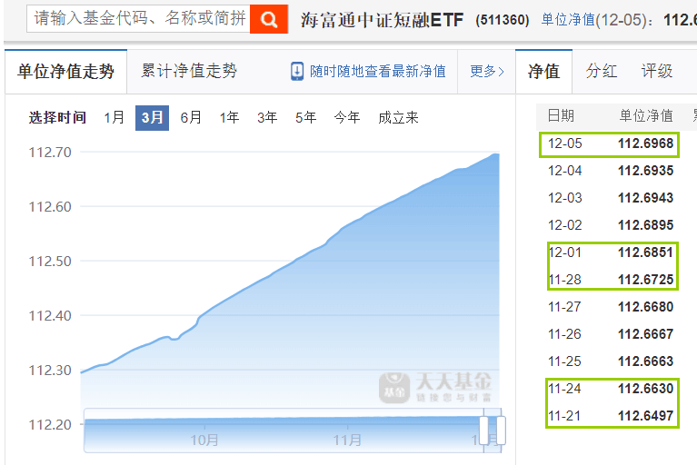Click the net value 112.6630
This screenshot has width=697, height=465.
(x=646, y=389)
